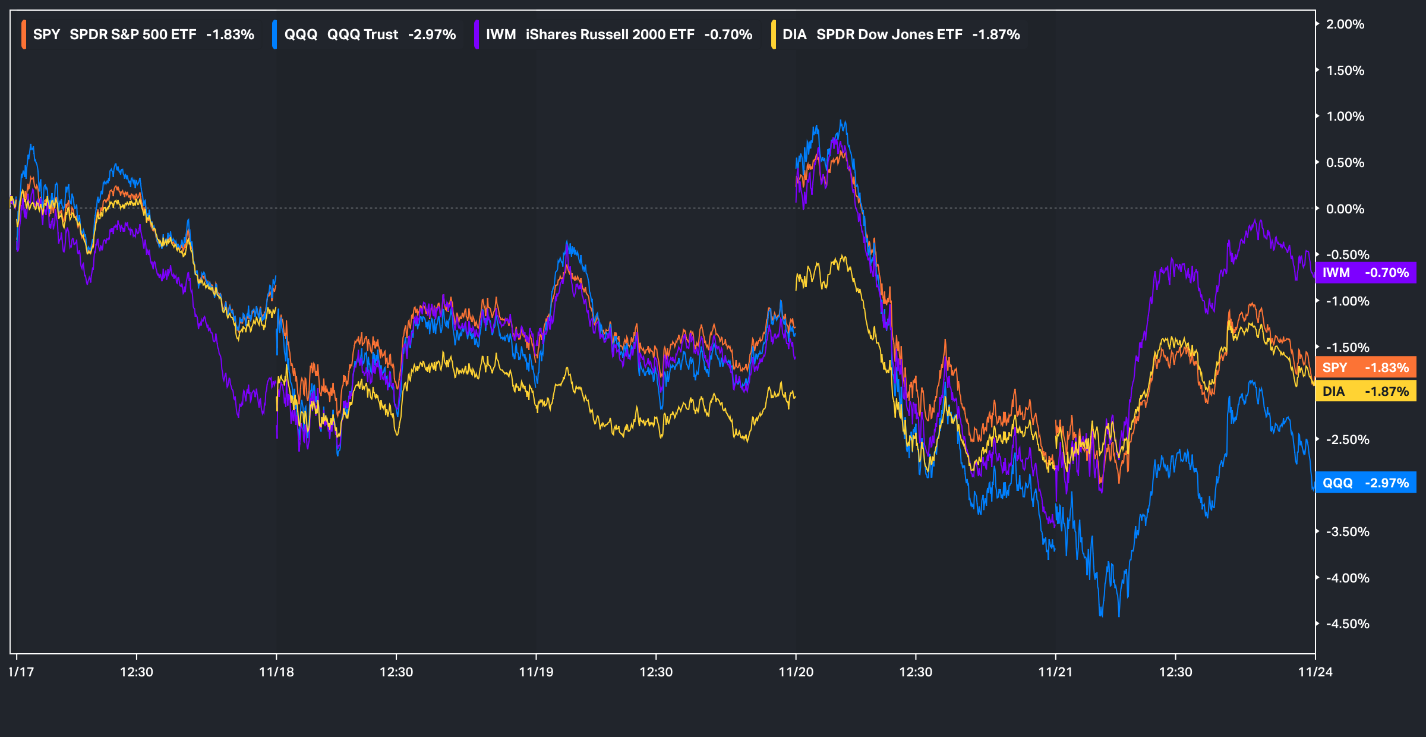Viewport: 1426px width, 737px height.
Task: Click the SPY orange color swatch in legend
Action: tap(24, 34)
